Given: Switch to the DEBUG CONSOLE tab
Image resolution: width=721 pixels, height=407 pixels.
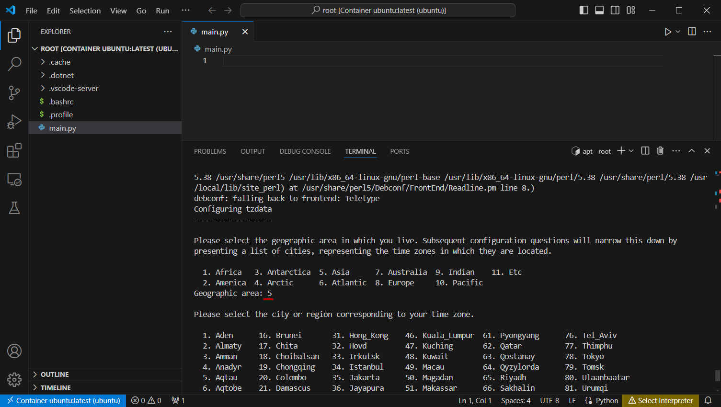Looking at the screenshot, I should pyautogui.click(x=305, y=151).
